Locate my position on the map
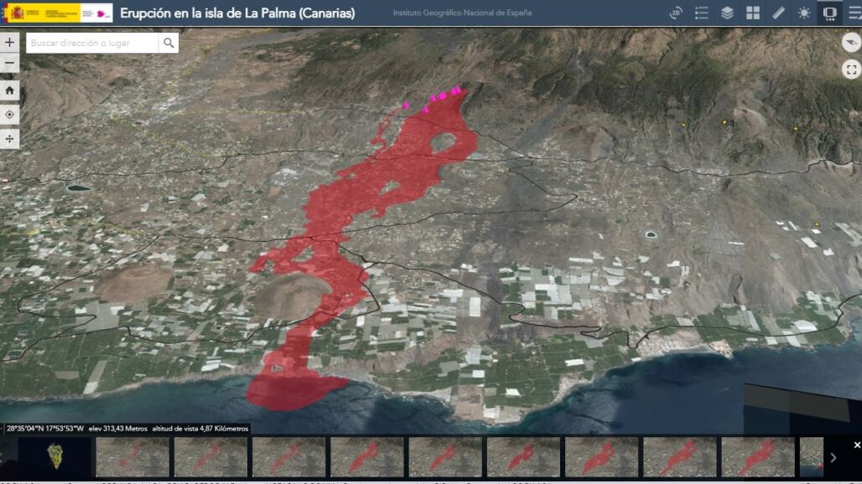This screenshot has height=484, width=862. tap(10, 115)
